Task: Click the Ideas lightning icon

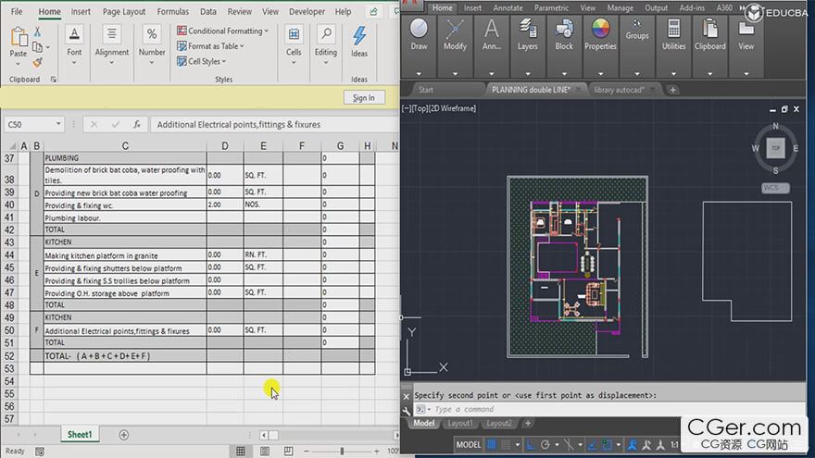Action: click(x=359, y=36)
